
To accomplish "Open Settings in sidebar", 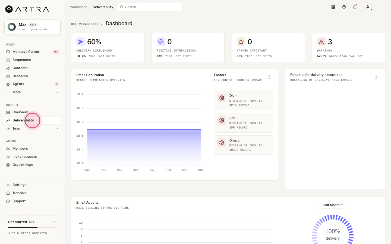I will [x=33, y=185].
